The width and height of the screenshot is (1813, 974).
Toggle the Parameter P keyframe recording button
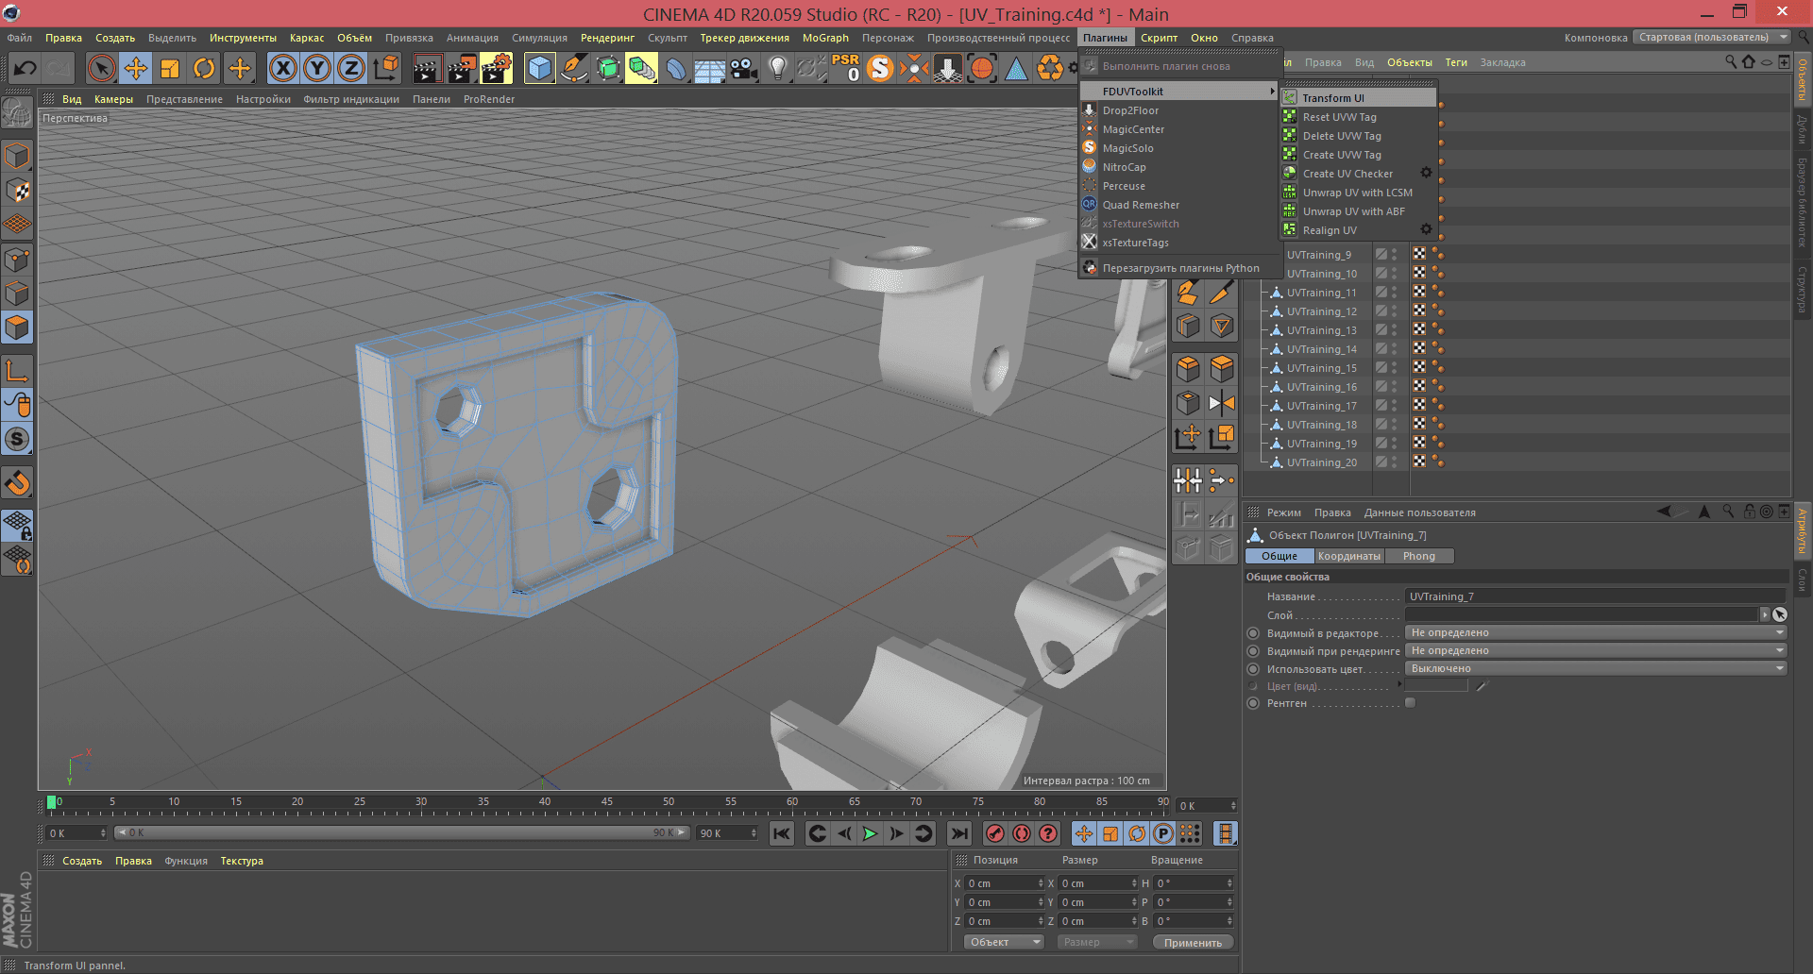[x=1163, y=833]
